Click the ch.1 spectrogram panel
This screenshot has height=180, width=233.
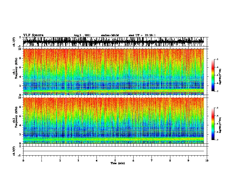click(114, 72)
